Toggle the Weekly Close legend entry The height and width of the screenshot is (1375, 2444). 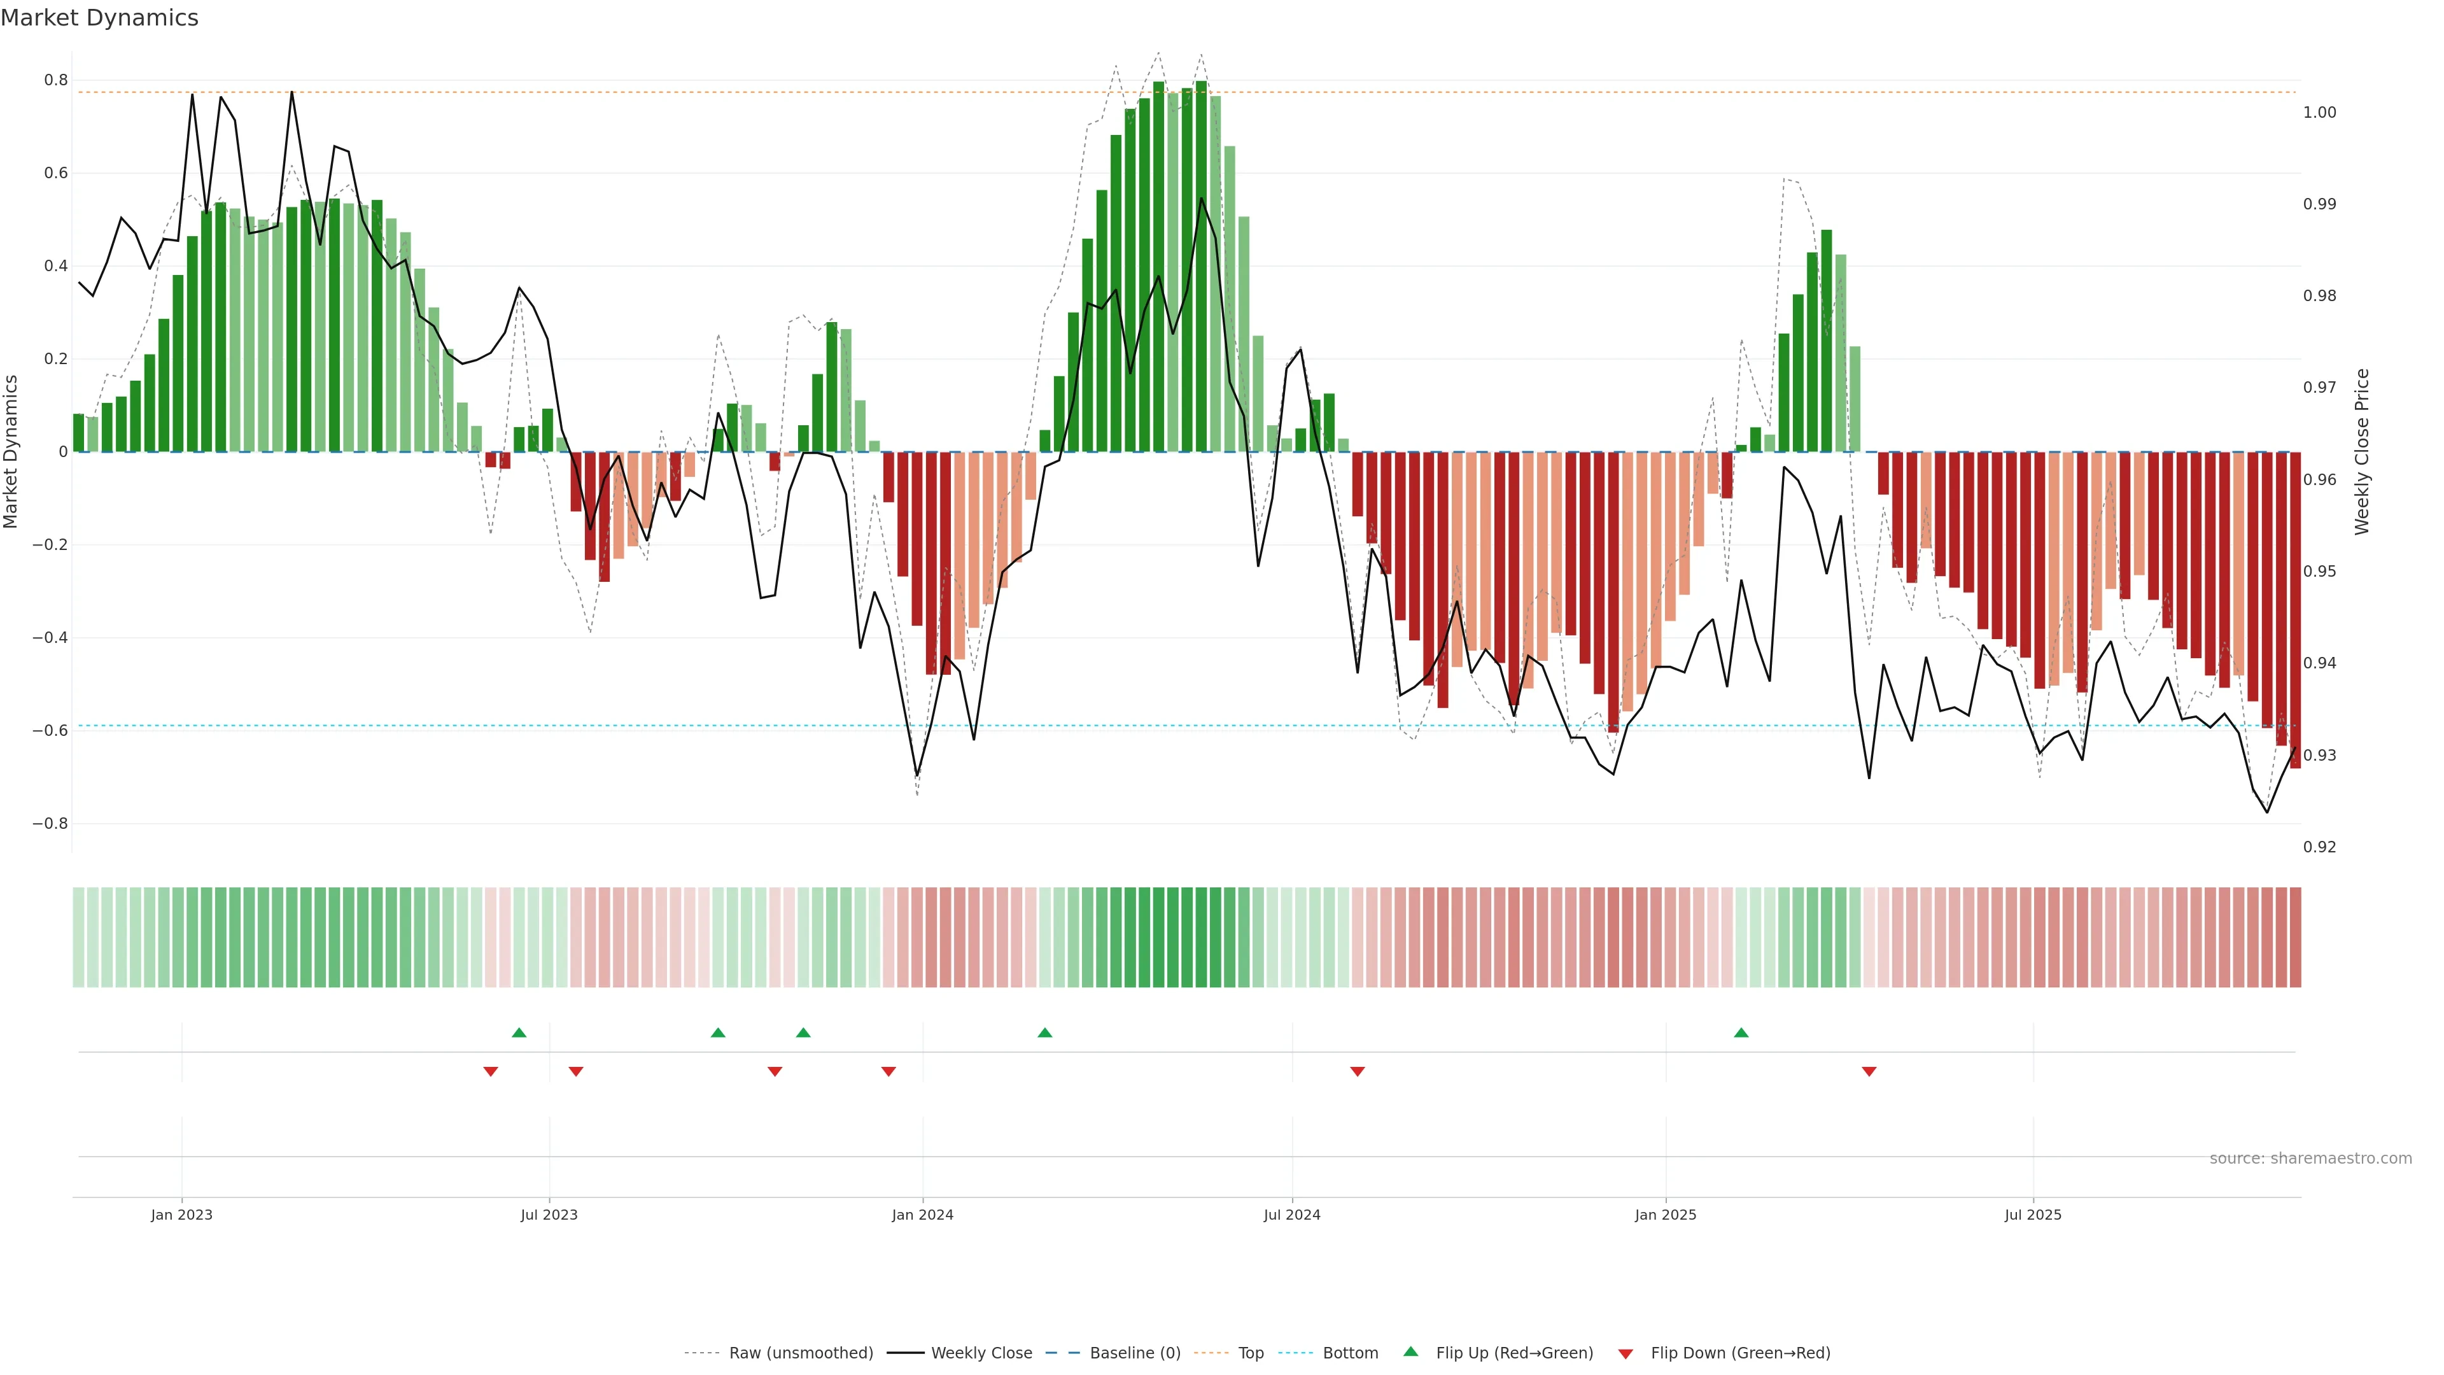click(x=981, y=1353)
